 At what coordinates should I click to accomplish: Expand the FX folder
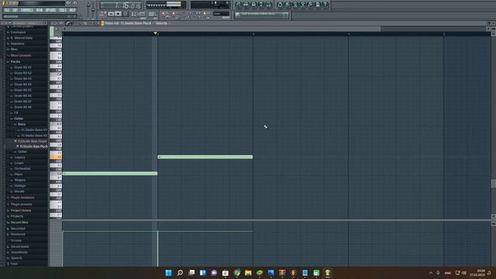tap(15, 112)
